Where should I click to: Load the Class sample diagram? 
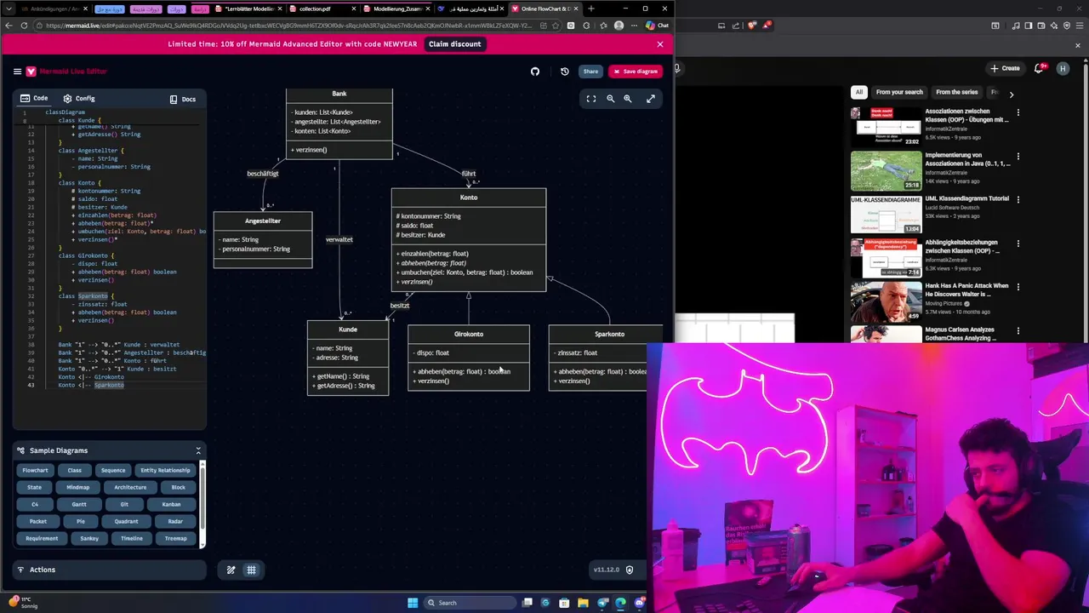click(x=75, y=470)
